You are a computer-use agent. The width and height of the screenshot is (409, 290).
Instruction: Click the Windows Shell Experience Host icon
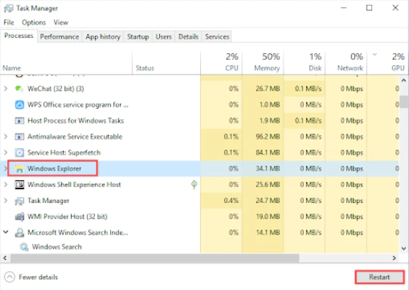pyautogui.click(x=19, y=185)
